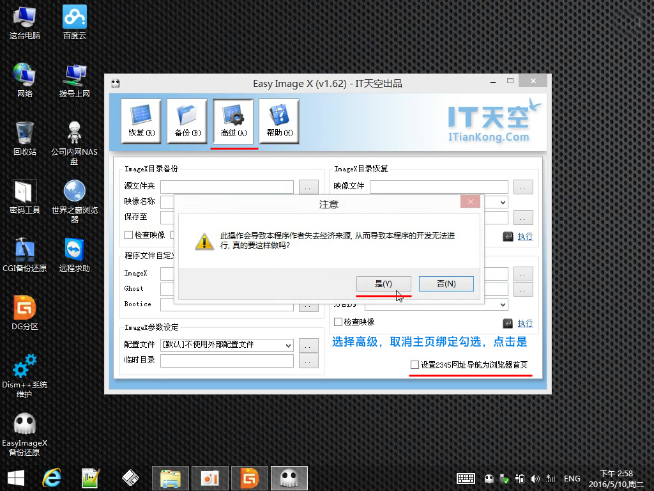Open dropdown arrow above lower 检查映像

pyautogui.click(x=503, y=304)
